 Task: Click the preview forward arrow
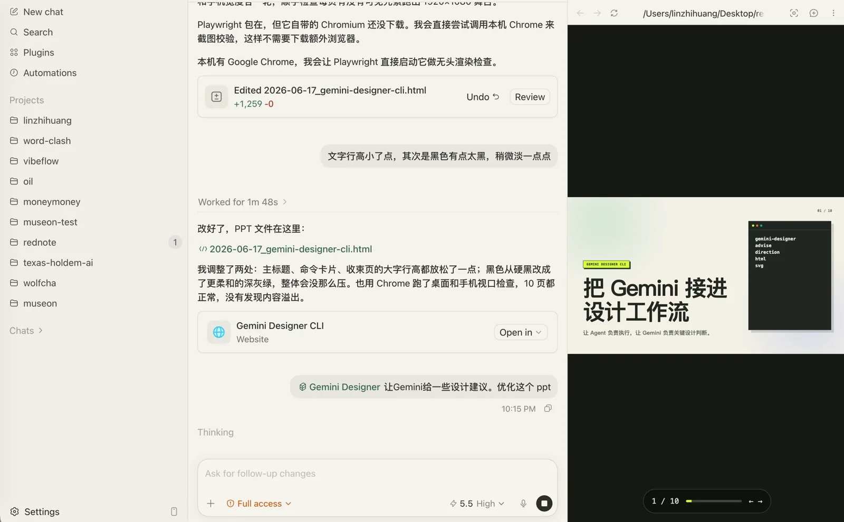597,13
